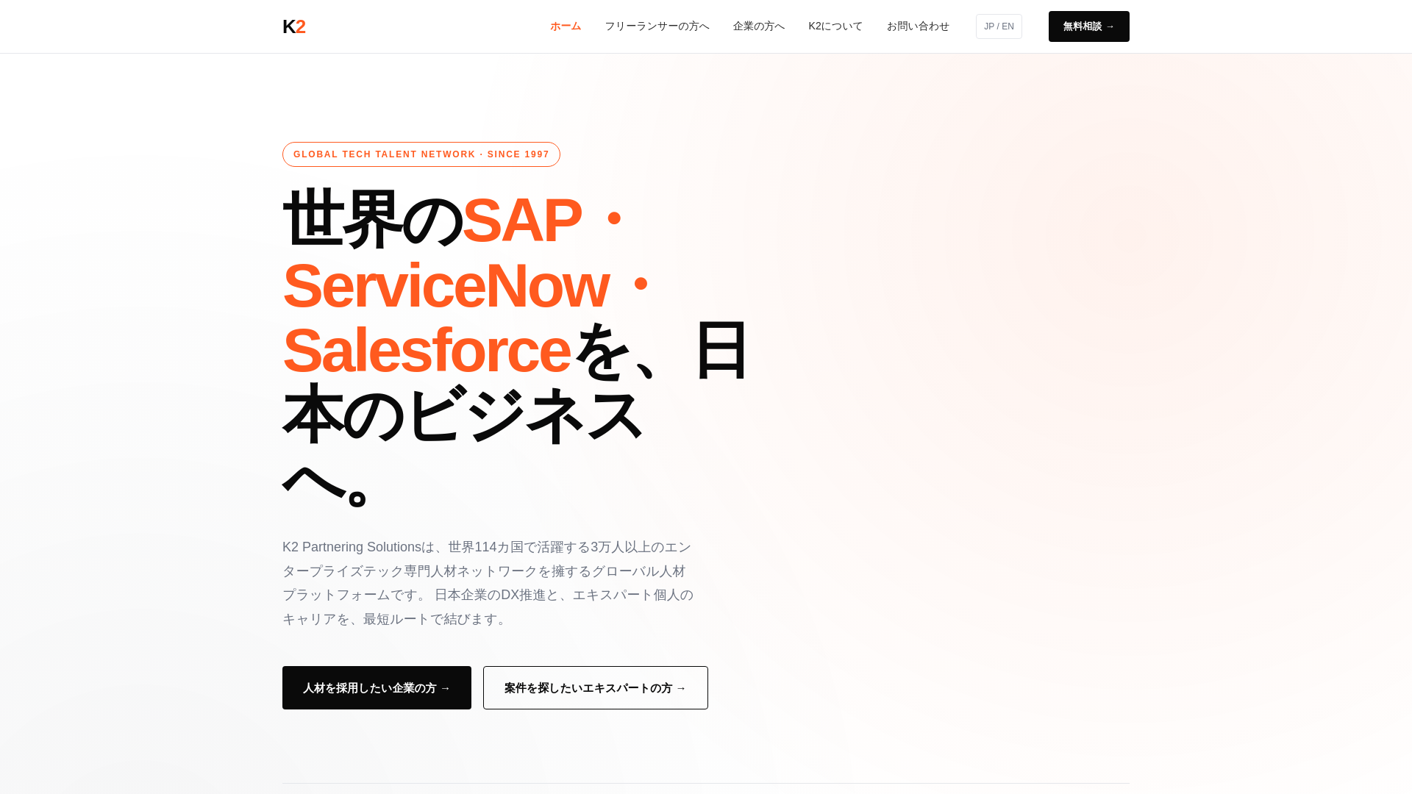This screenshot has width=1412, height=794.
Task: Open the 企業の方へ menu item
Action: (759, 26)
